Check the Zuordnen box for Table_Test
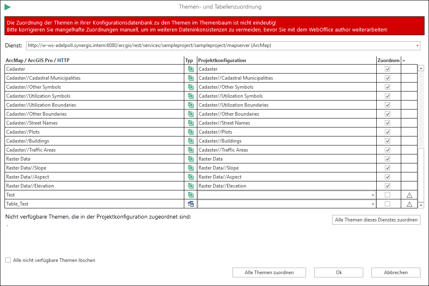Image resolution: width=429 pixels, height=286 pixels. click(x=388, y=204)
